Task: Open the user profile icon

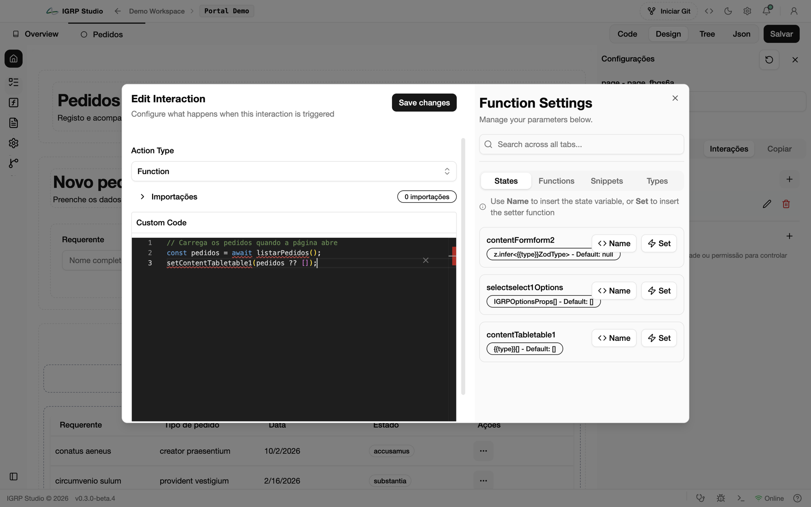Action: click(x=794, y=11)
